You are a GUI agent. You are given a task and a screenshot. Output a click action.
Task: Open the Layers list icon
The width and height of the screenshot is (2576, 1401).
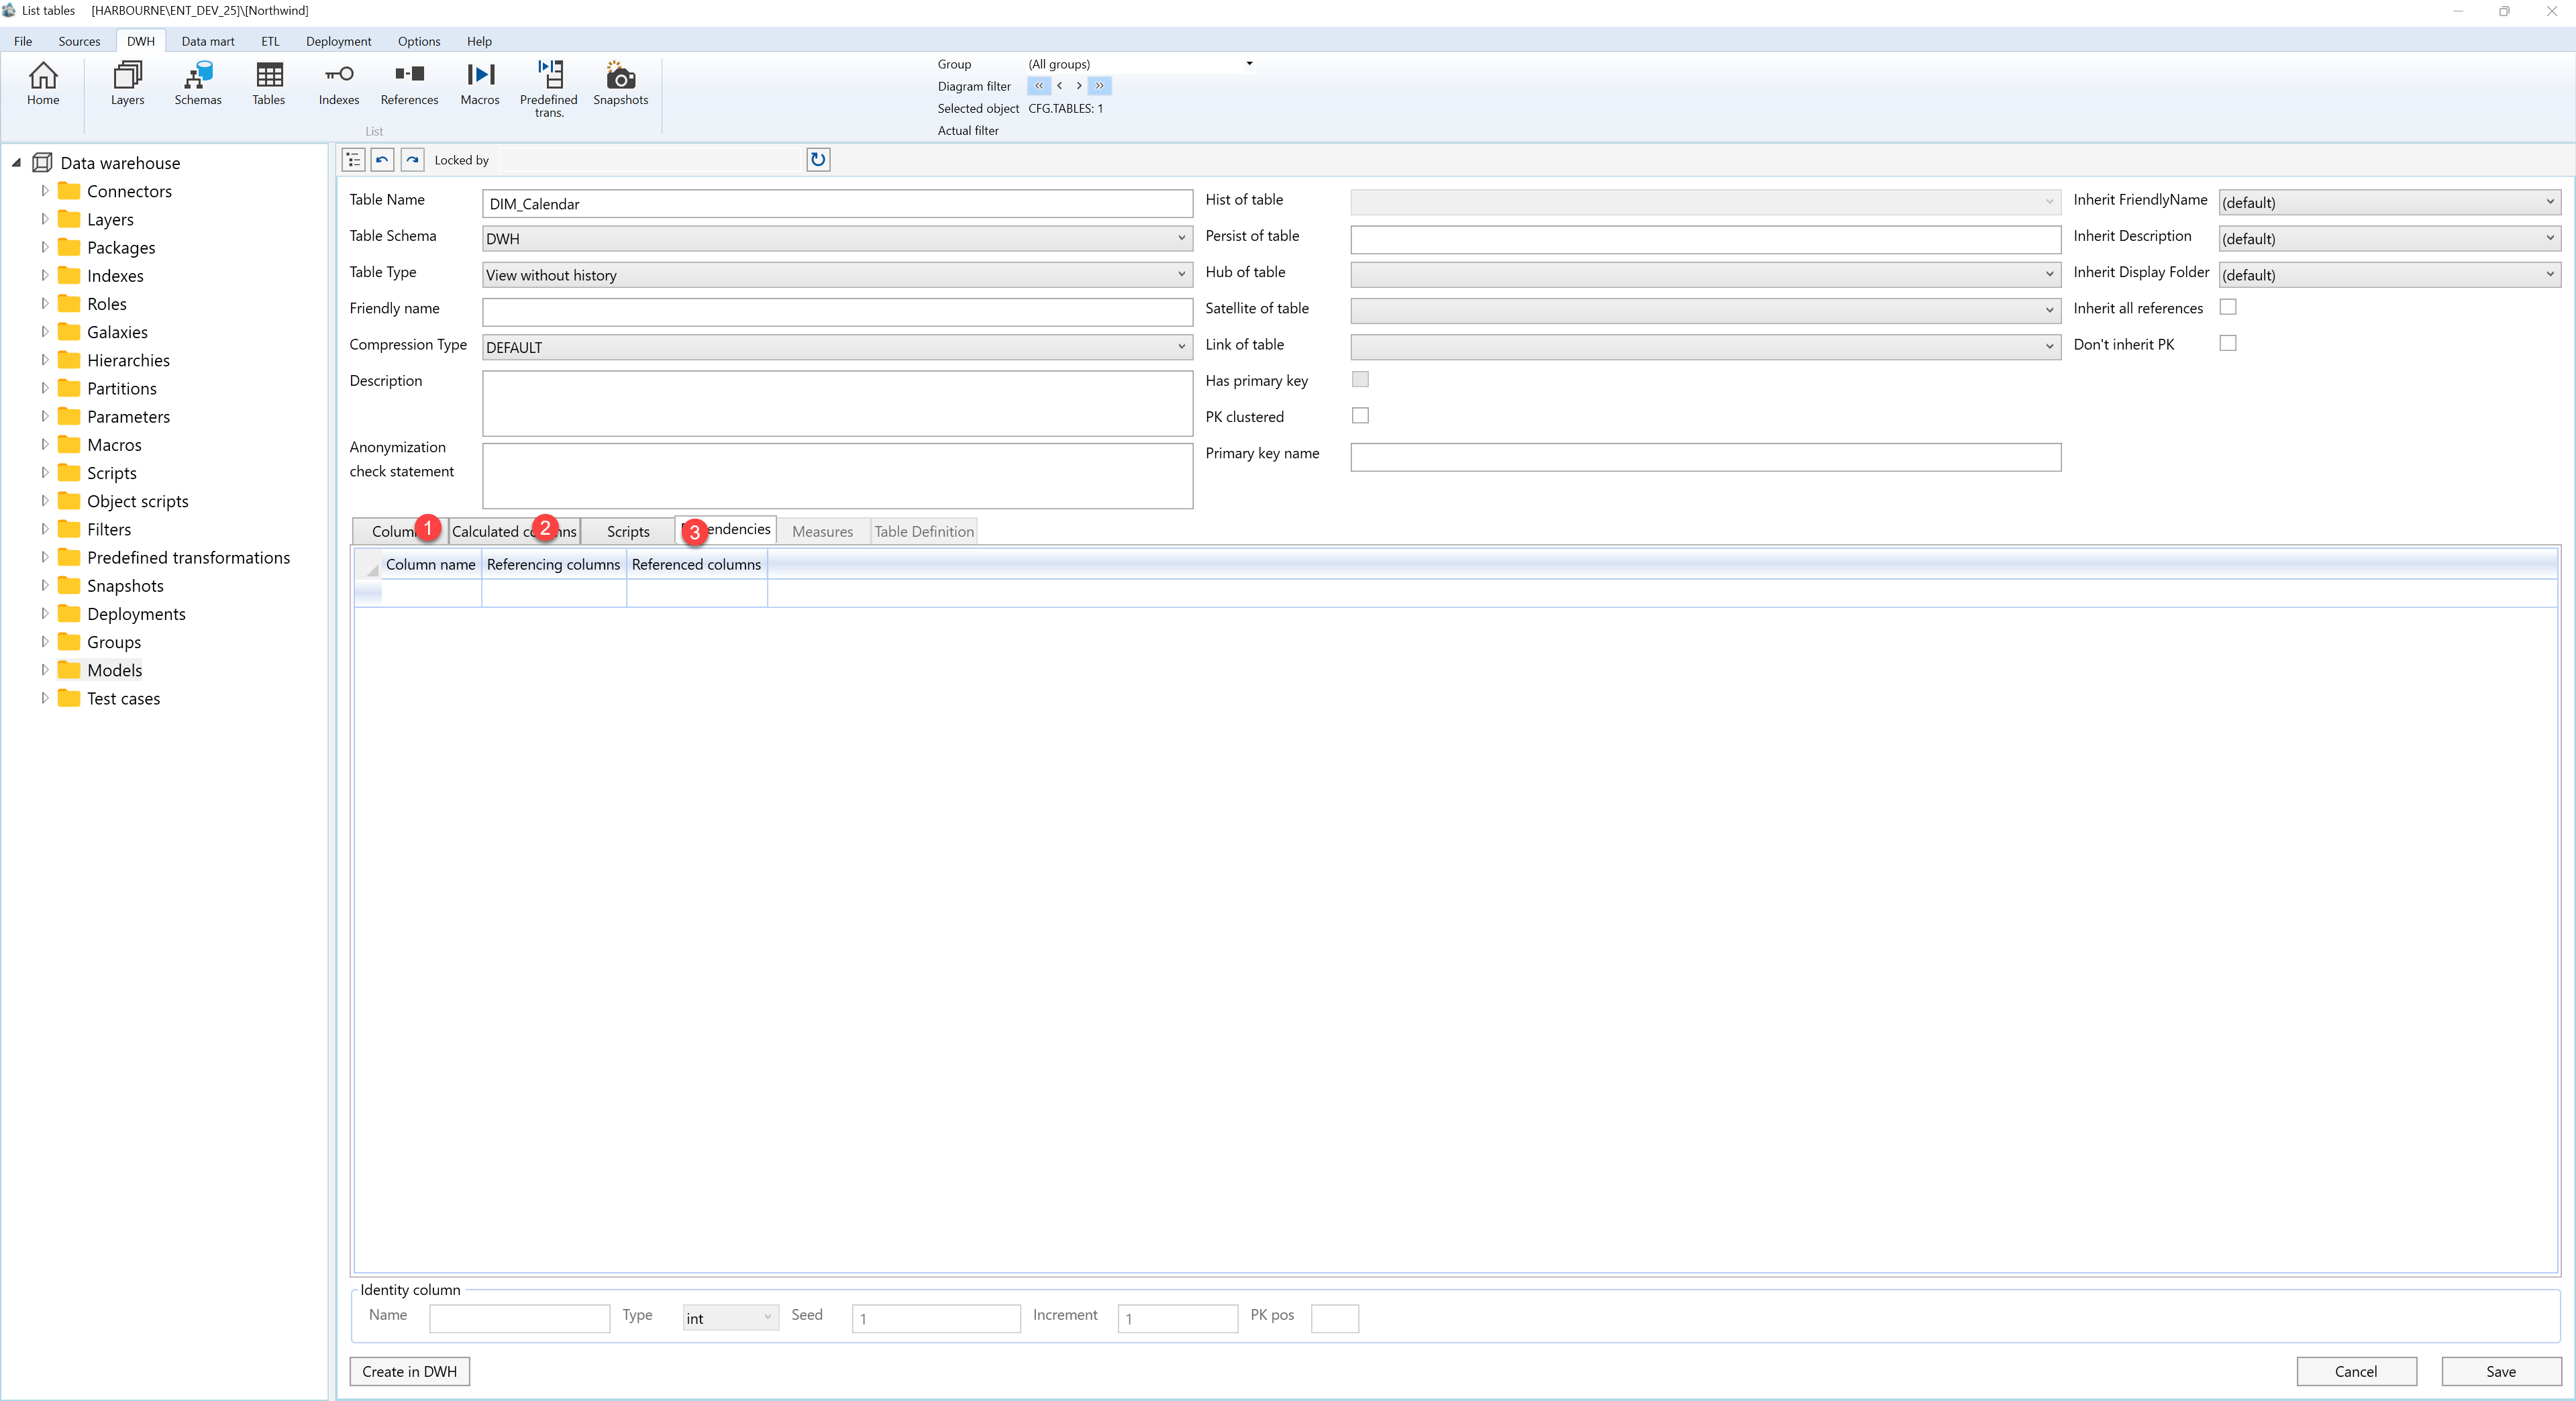click(127, 83)
